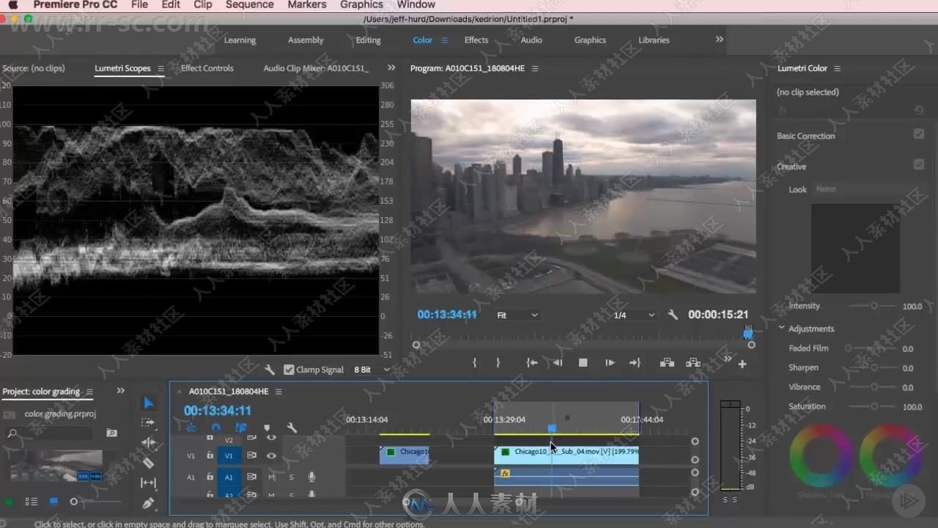Click Mark Out in Program monitor
This screenshot has width=938, height=528.
coord(498,362)
